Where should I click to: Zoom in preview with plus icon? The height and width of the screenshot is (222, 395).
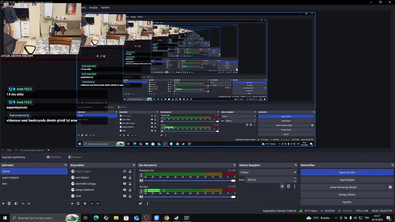pyautogui.click(x=16, y=150)
